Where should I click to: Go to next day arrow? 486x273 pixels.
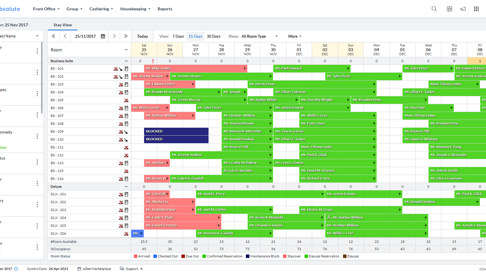click(114, 36)
